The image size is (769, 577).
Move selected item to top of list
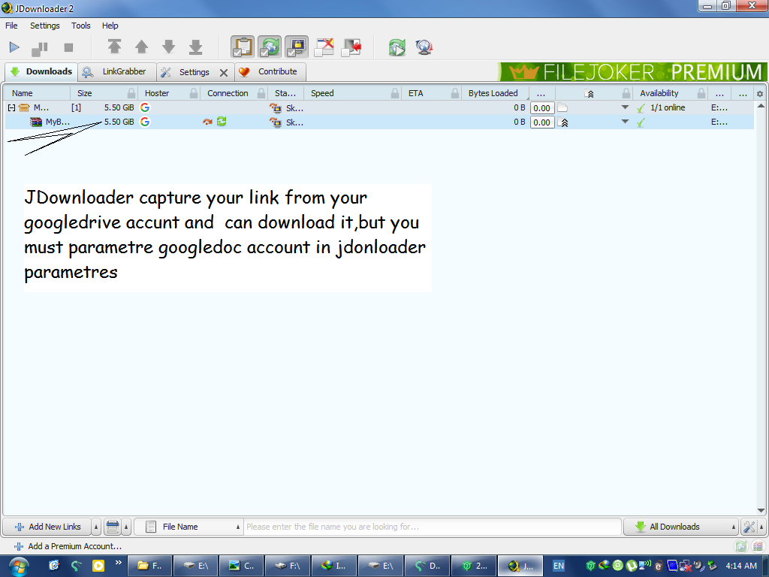[114, 47]
